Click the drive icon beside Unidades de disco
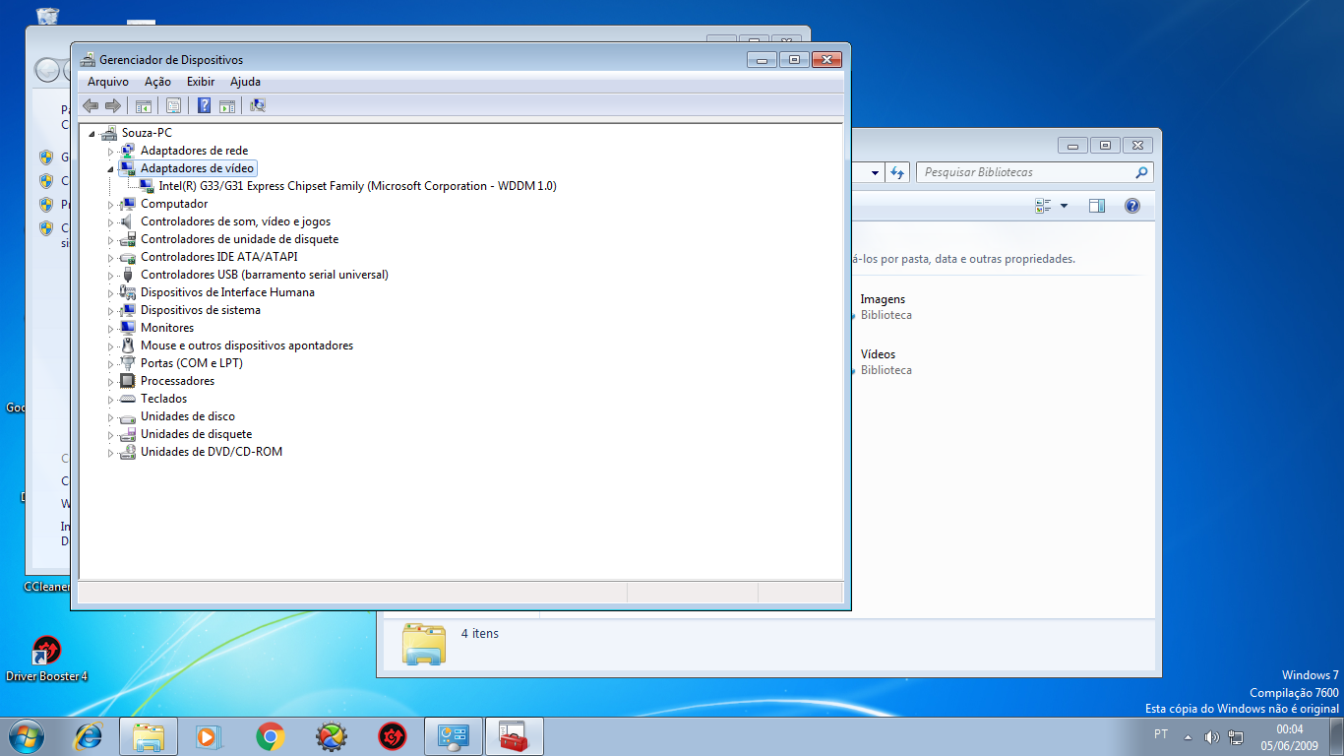Image resolution: width=1344 pixels, height=756 pixels. pyautogui.click(x=127, y=416)
